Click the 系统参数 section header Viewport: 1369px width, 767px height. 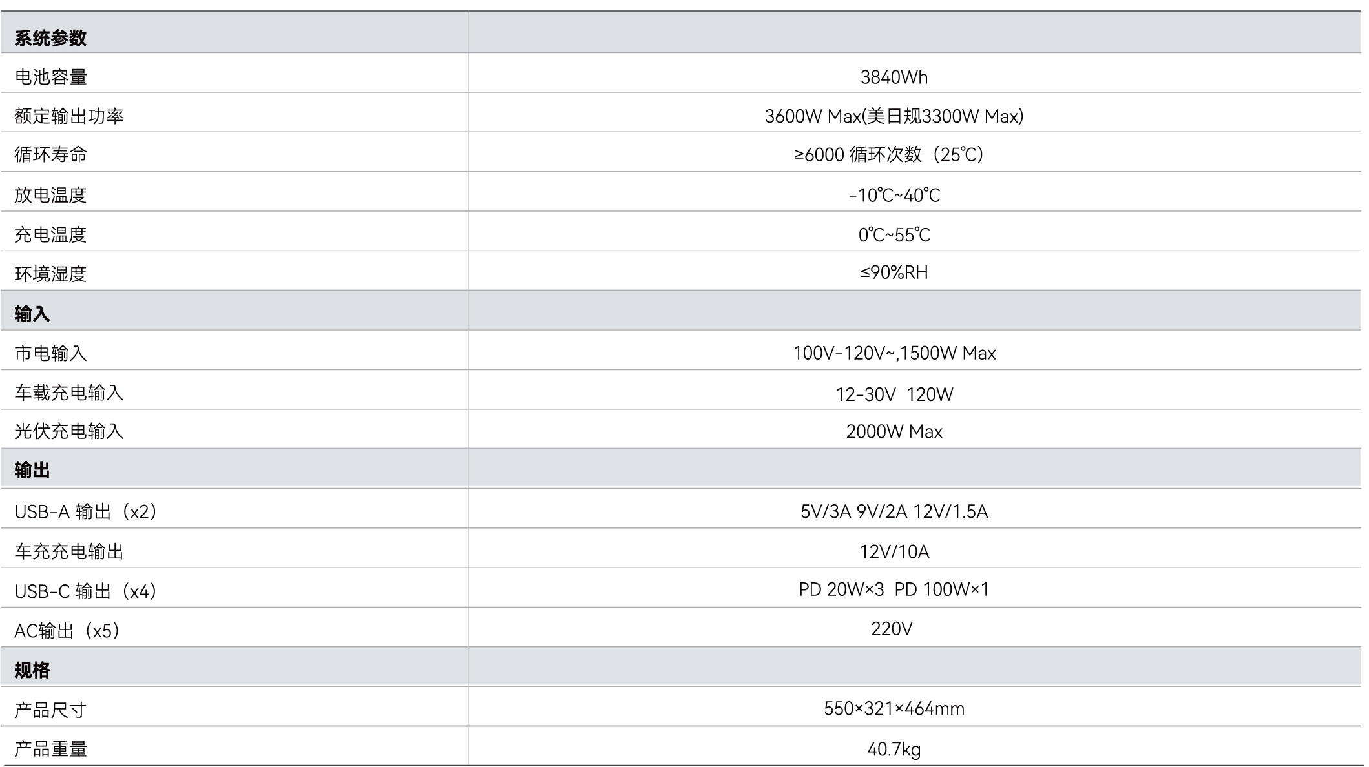50,39
